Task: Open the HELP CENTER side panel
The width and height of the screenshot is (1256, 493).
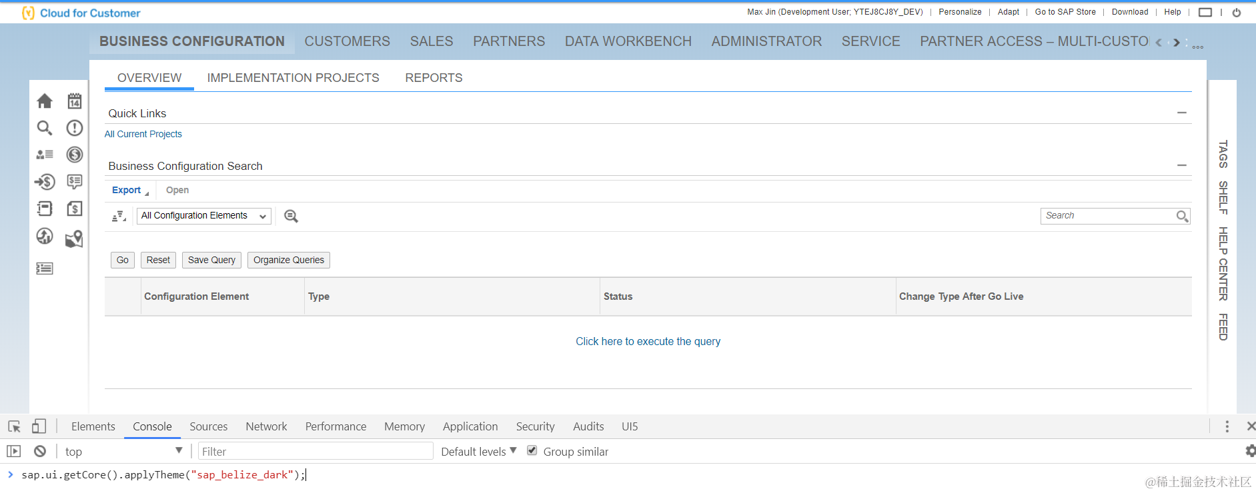Action: point(1223,264)
